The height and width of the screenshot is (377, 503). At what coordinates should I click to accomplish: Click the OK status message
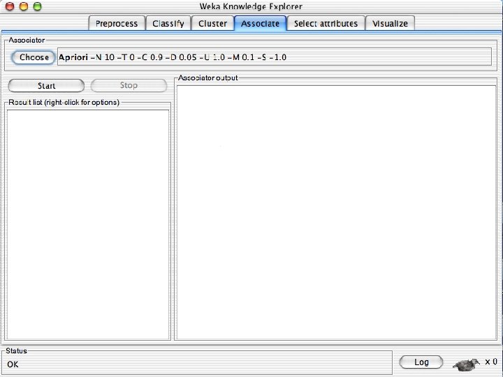(x=13, y=364)
